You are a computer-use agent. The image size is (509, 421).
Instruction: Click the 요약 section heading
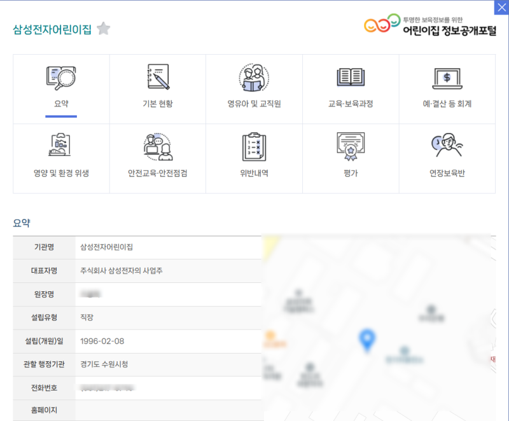click(22, 223)
